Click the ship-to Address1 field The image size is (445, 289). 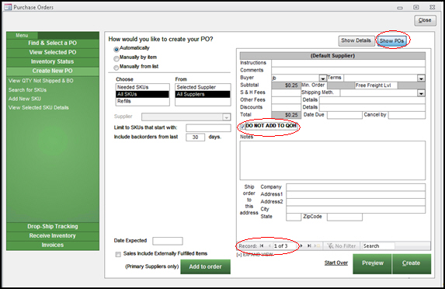tap(356, 194)
